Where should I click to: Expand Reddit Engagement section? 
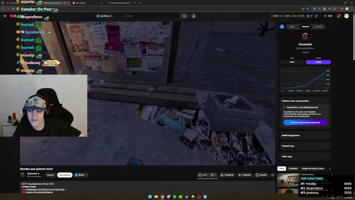305,135
